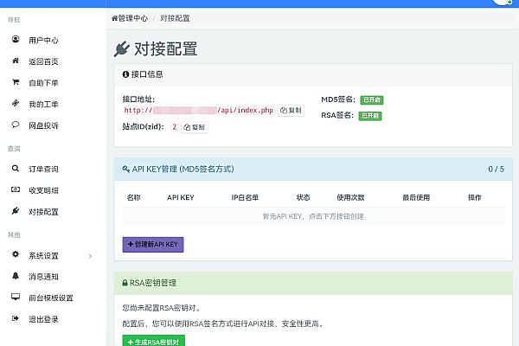Copy the 站点ID(zid) with 复制 button

[x=195, y=127]
